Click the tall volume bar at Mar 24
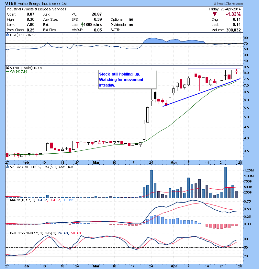The width and height of the screenshot is (259, 269). (151, 184)
